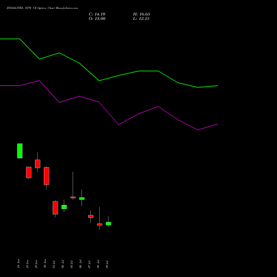Click the red 29 Jun candlestick
This screenshot has width=277, height=277.
(38, 164)
